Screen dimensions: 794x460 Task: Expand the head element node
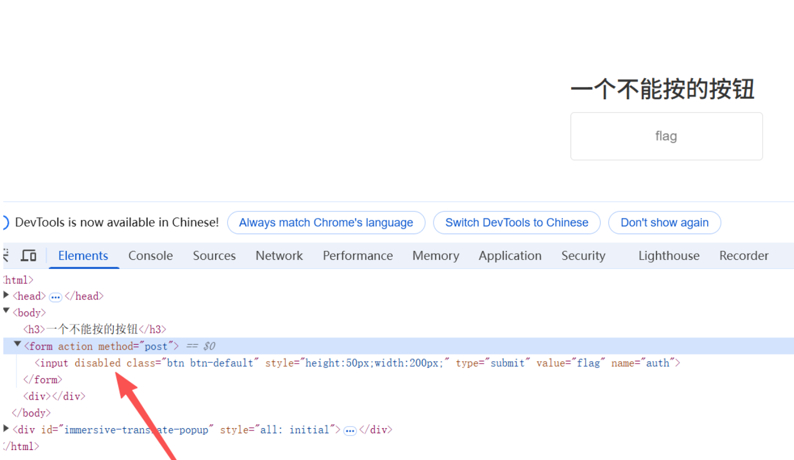(7, 296)
